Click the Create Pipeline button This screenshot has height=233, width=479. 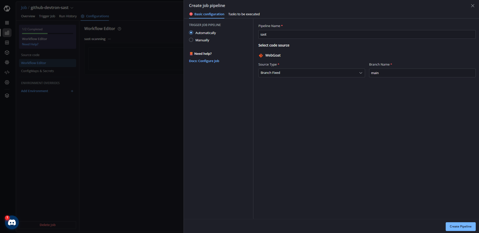tap(460, 226)
